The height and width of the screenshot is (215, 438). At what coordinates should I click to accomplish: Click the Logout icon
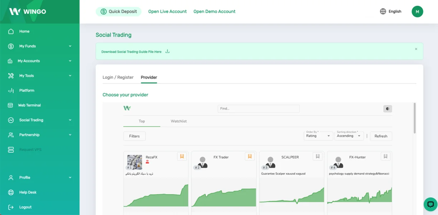click(11, 207)
